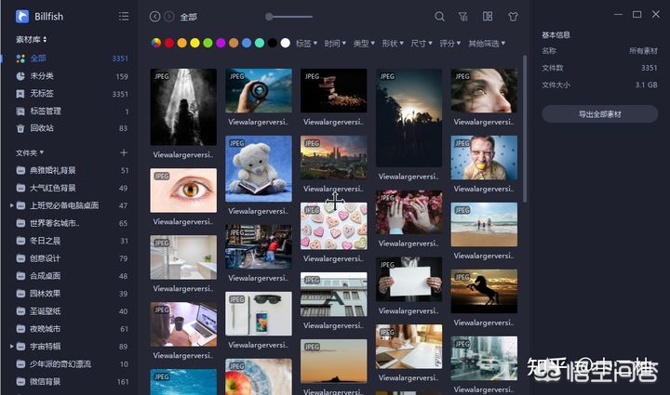Expand the 上班党必备电脑桌面 folder arrow
670x395 pixels.
[11, 205]
